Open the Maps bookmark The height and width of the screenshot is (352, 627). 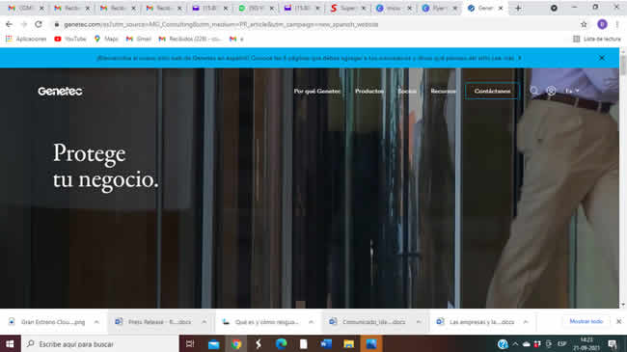pyautogui.click(x=106, y=39)
